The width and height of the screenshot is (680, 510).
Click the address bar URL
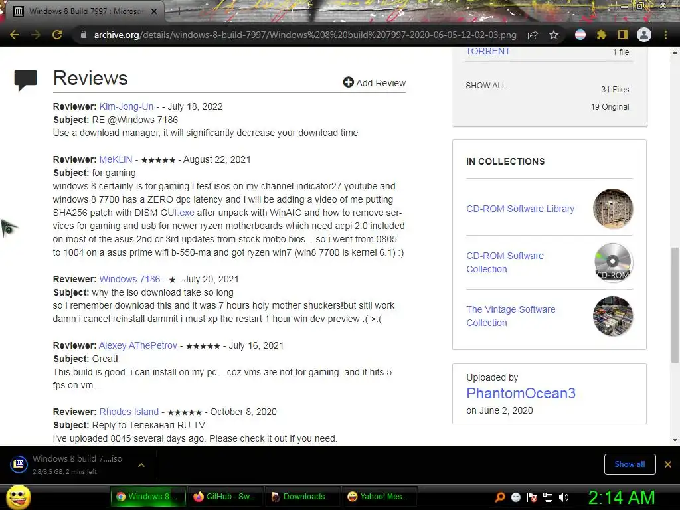point(305,35)
